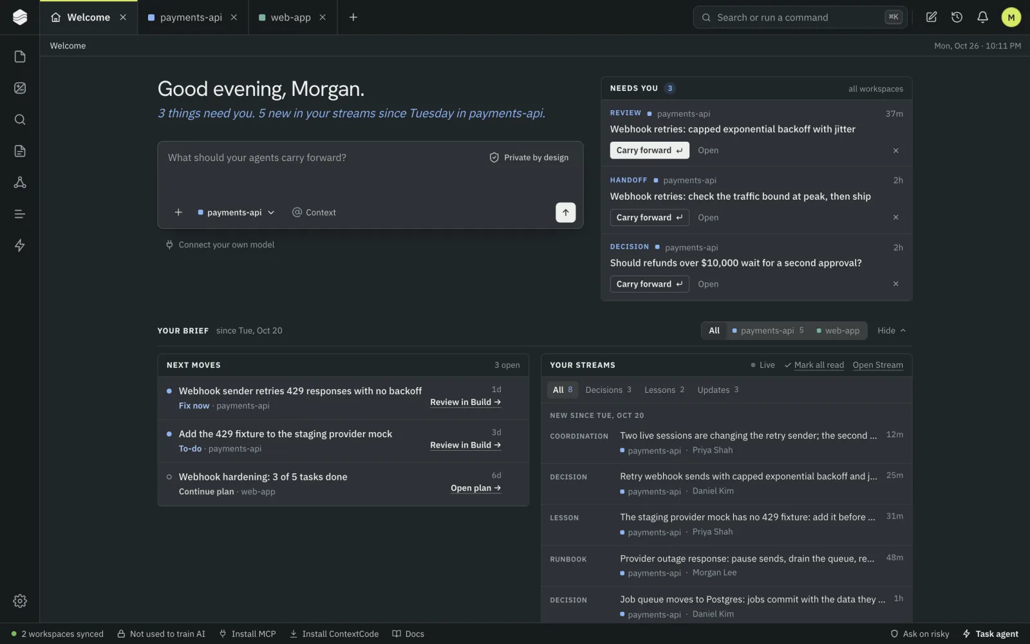Dismiss the Handoff webhook retries item

pos(895,218)
